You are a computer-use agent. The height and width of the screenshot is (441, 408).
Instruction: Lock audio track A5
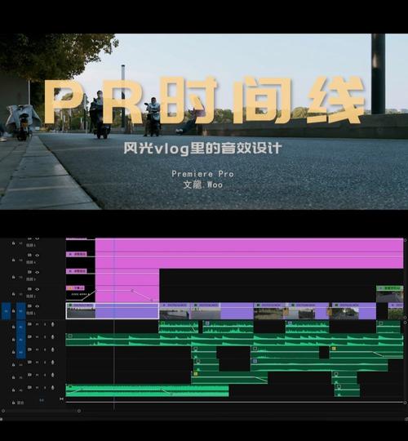(13, 378)
